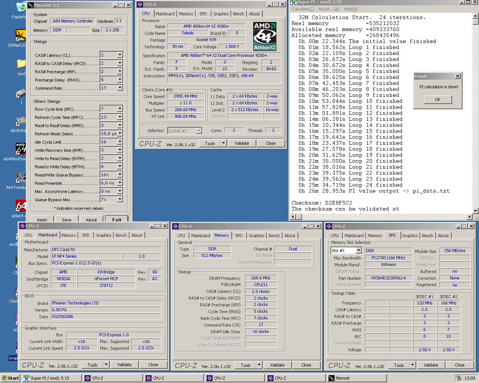Open the About menu in Super PI
The width and height of the screenshot is (479, 383).
(x=329, y=9)
